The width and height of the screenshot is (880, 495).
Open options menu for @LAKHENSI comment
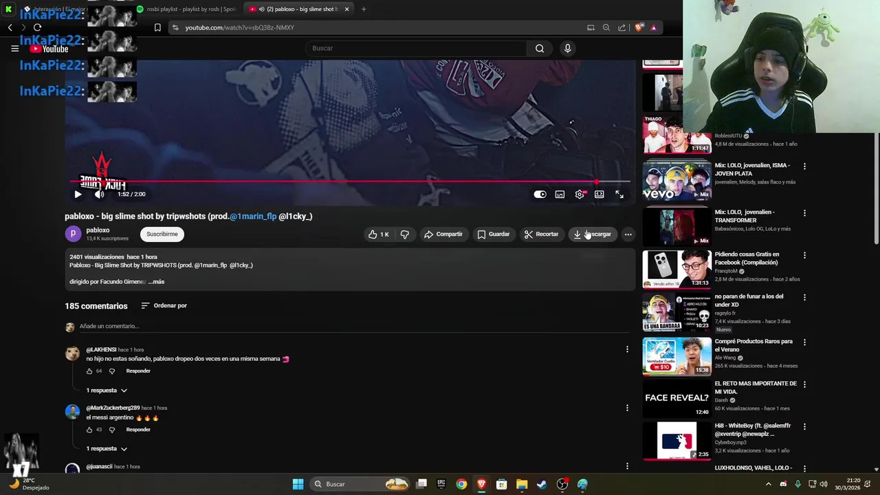tap(627, 349)
